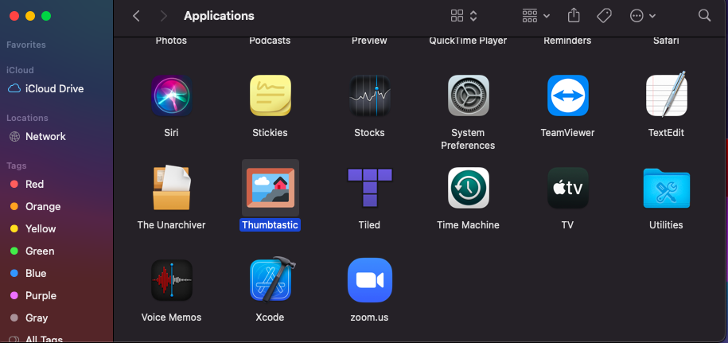Select the Voice Memos app icon
Viewport: 728px width, 343px height.
pyautogui.click(x=171, y=280)
